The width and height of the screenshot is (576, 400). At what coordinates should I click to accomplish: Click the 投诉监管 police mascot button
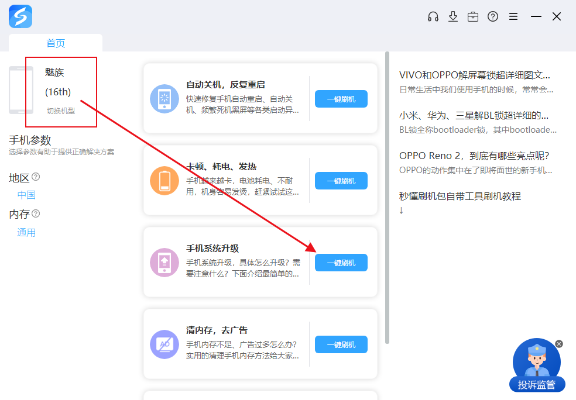tap(537, 365)
